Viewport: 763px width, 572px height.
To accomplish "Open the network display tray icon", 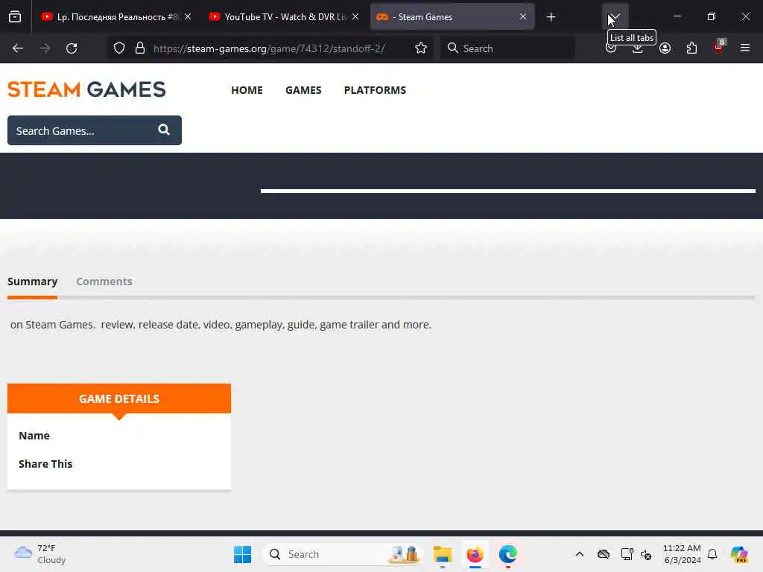I will pyautogui.click(x=627, y=554).
